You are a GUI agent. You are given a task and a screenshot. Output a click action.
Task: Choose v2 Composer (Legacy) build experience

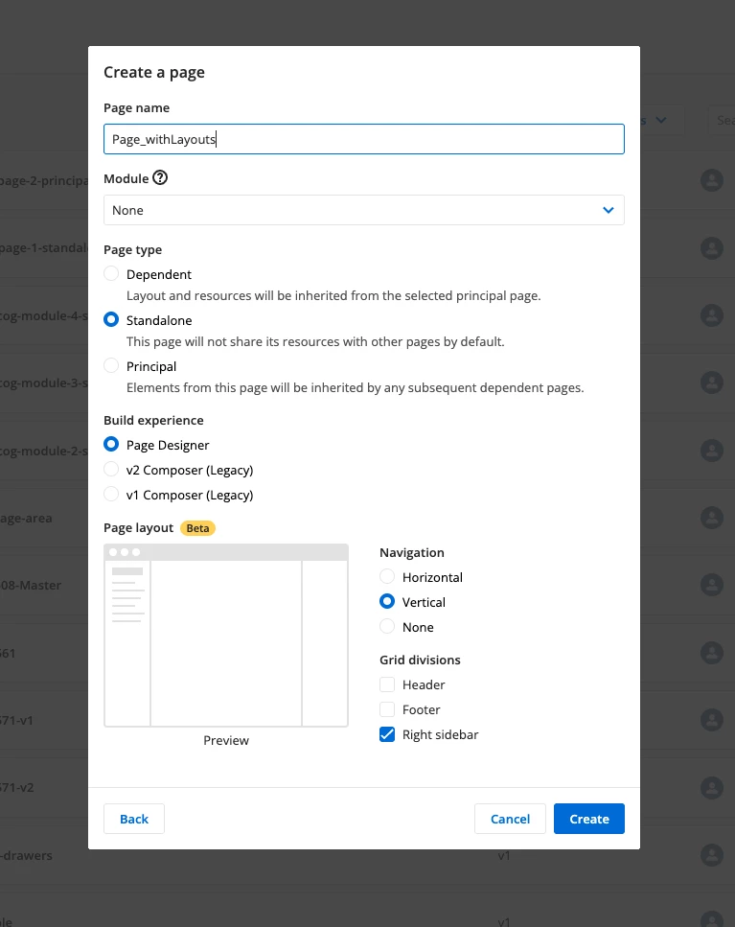[111, 470]
